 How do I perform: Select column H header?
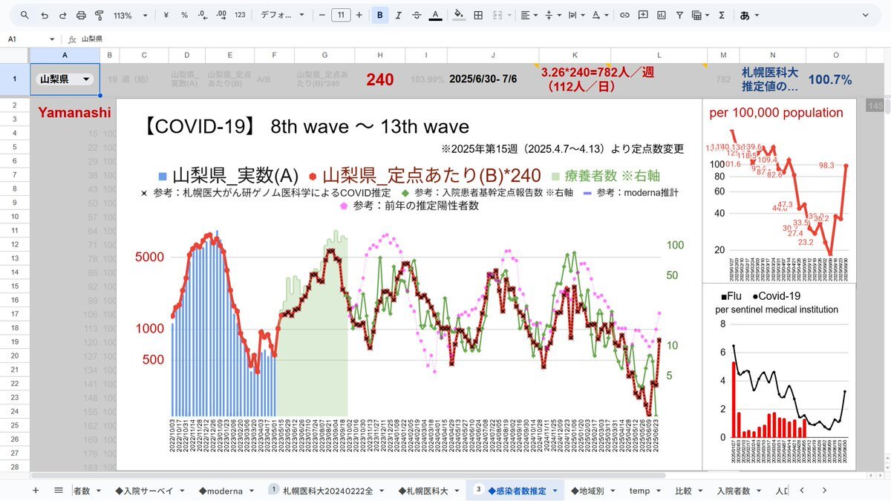[379, 55]
